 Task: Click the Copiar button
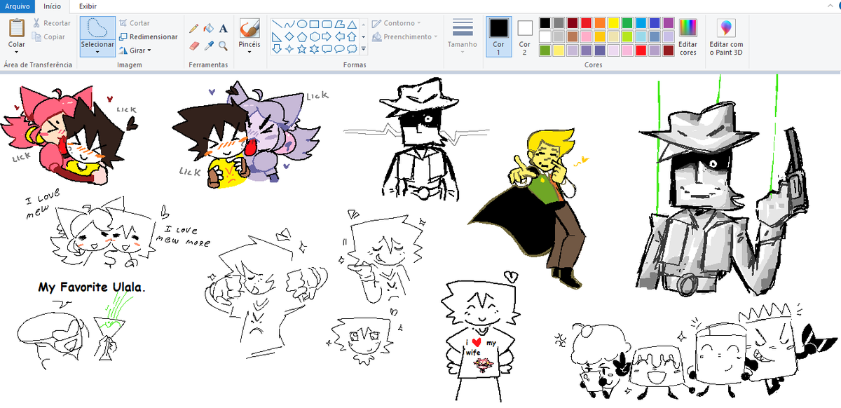pos(49,36)
